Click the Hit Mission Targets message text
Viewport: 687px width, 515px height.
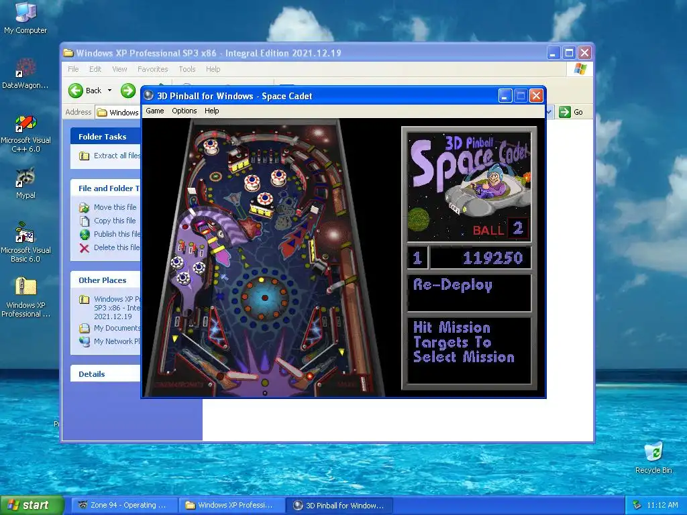[x=464, y=343]
